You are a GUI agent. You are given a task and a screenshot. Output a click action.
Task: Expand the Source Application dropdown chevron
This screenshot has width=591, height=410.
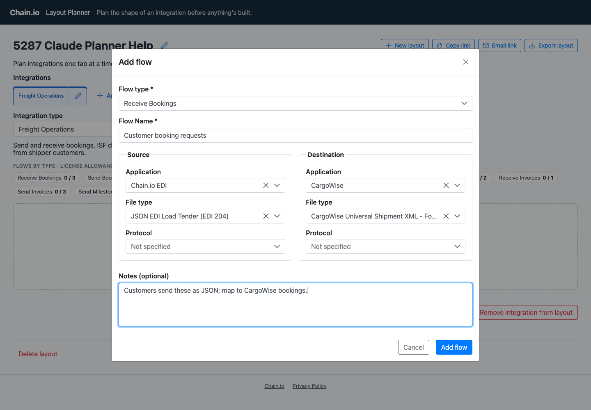tap(277, 185)
